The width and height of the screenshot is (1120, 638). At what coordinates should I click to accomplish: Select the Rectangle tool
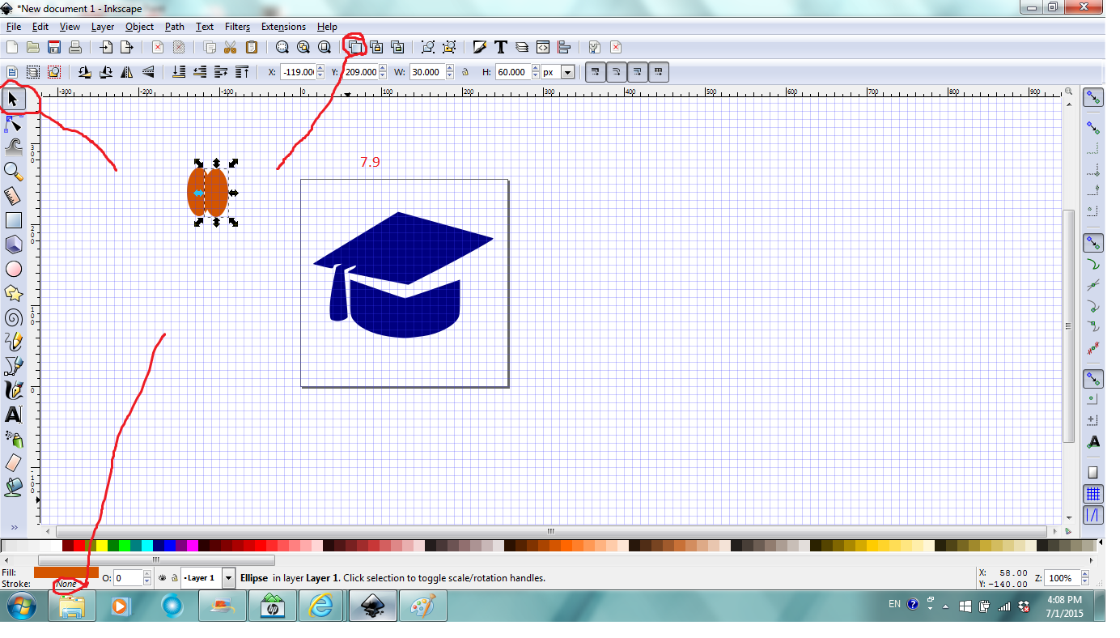pos(13,220)
